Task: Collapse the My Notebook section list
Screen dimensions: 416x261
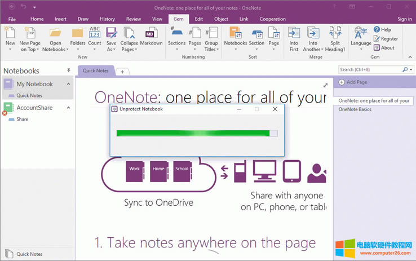Action: point(69,84)
